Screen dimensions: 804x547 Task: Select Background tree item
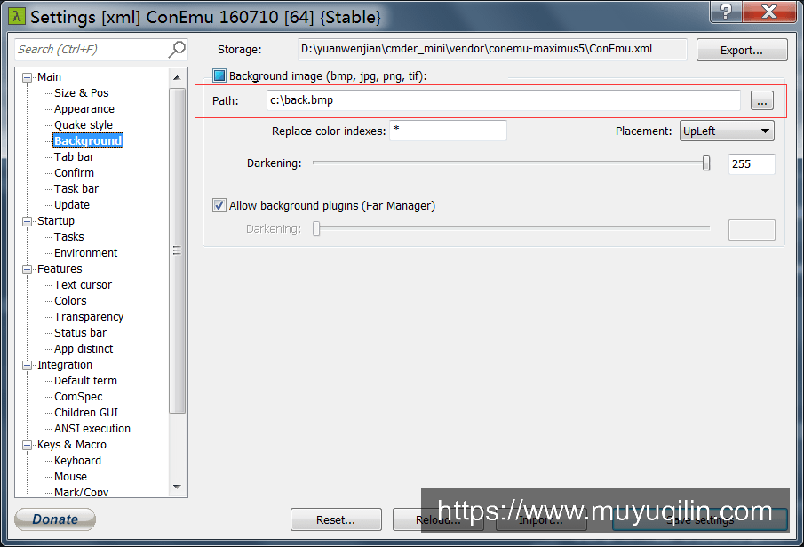click(88, 140)
